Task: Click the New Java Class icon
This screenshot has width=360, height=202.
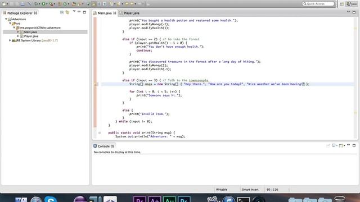Action: point(65,4)
